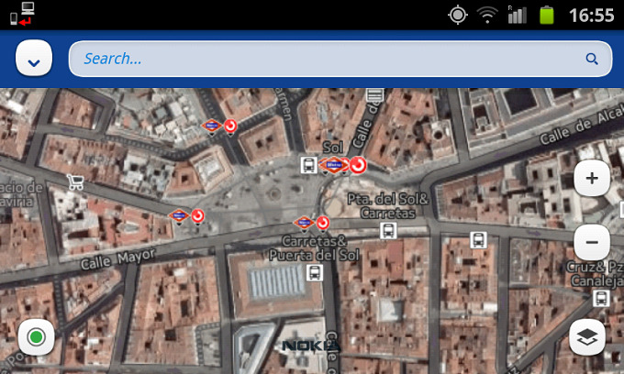
Task: Open the map layers selector
Action: (x=587, y=337)
